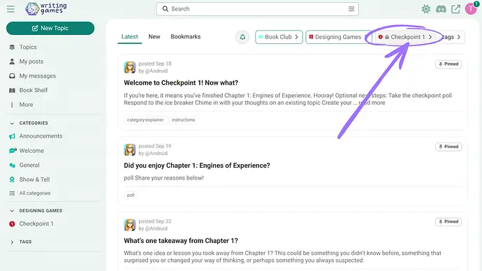Image resolution: width=482 pixels, height=271 pixels.
Task: Click the My messages inbox icon
Action: (12, 76)
